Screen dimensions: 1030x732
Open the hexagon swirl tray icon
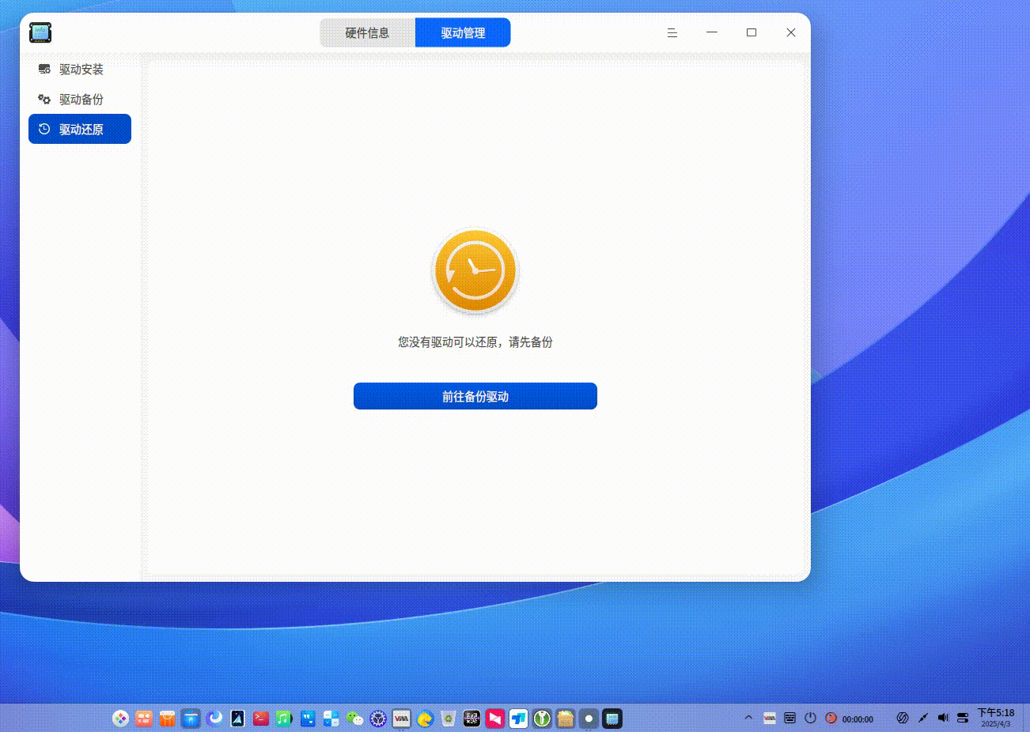click(x=903, y=718)
